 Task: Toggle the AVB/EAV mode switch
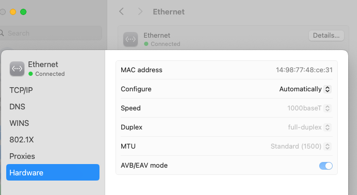[325, 166]
